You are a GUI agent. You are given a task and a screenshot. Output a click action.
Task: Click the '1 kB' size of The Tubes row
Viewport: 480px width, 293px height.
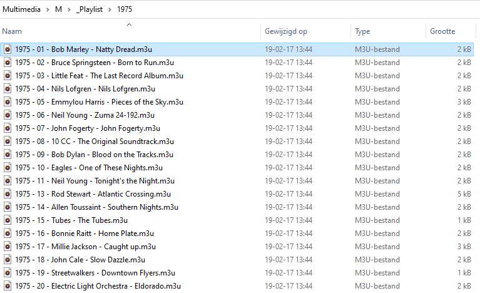click(464, 220)
